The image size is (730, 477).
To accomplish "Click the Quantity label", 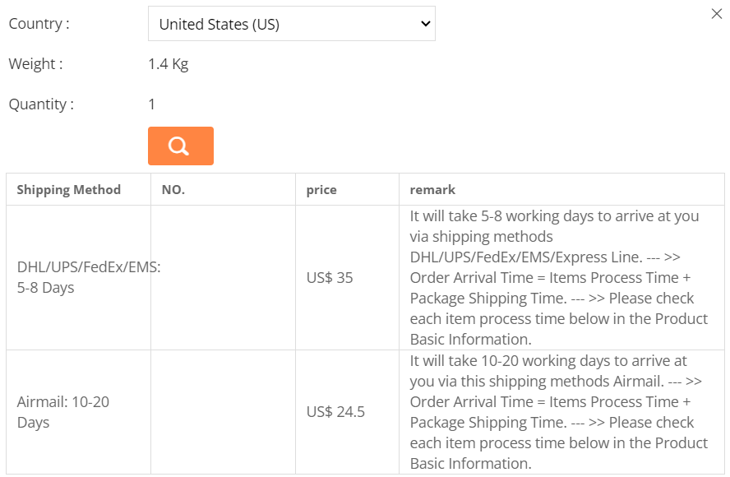I will [41, 104].
